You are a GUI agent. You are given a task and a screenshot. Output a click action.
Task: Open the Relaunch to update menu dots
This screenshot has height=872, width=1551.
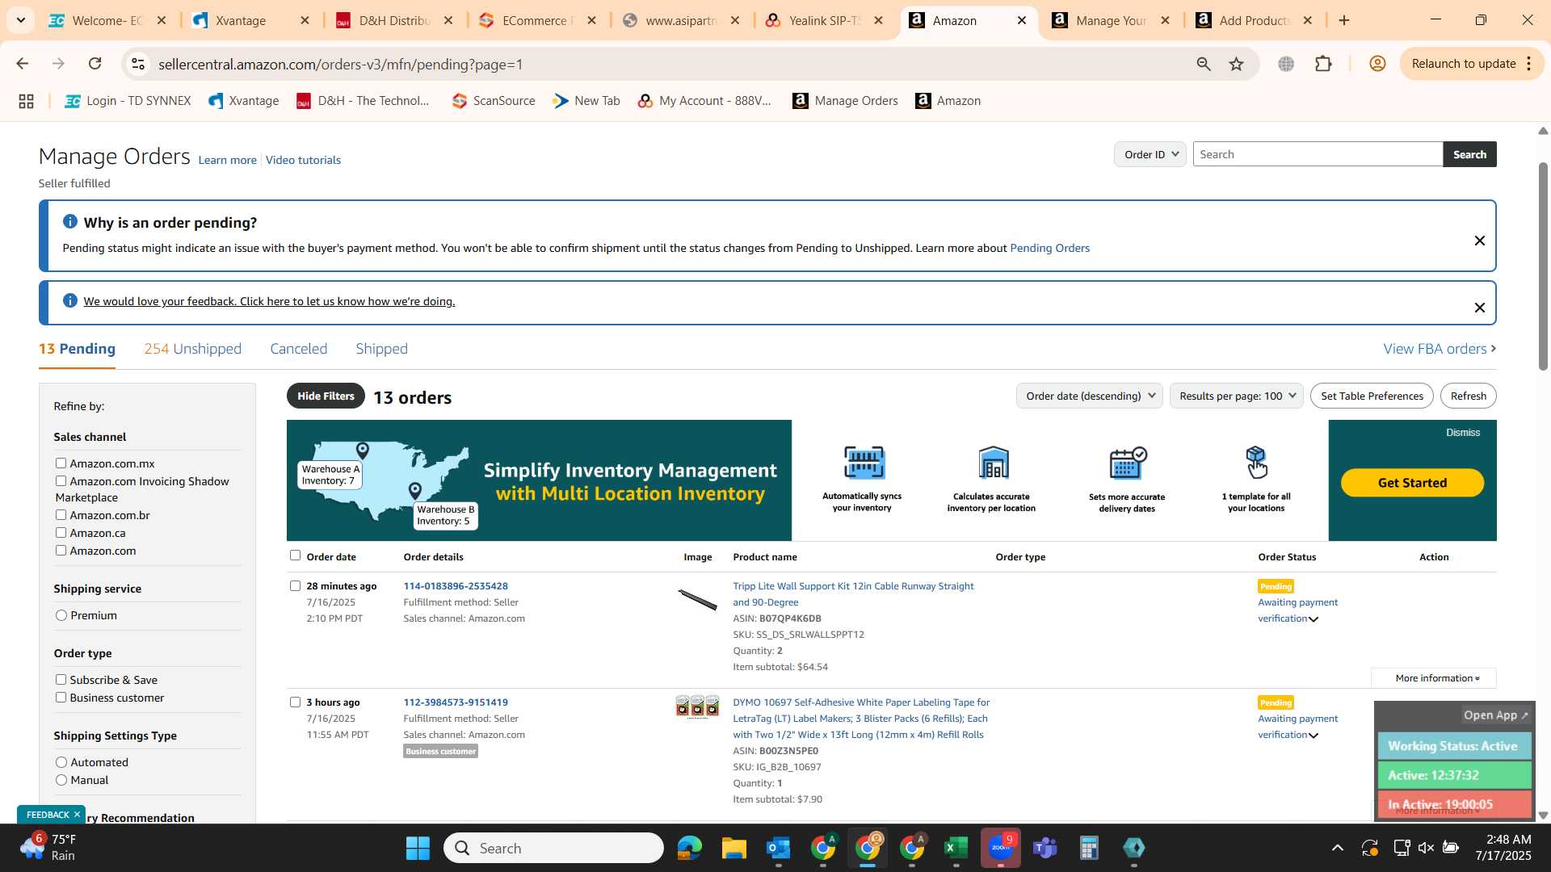1529,64
